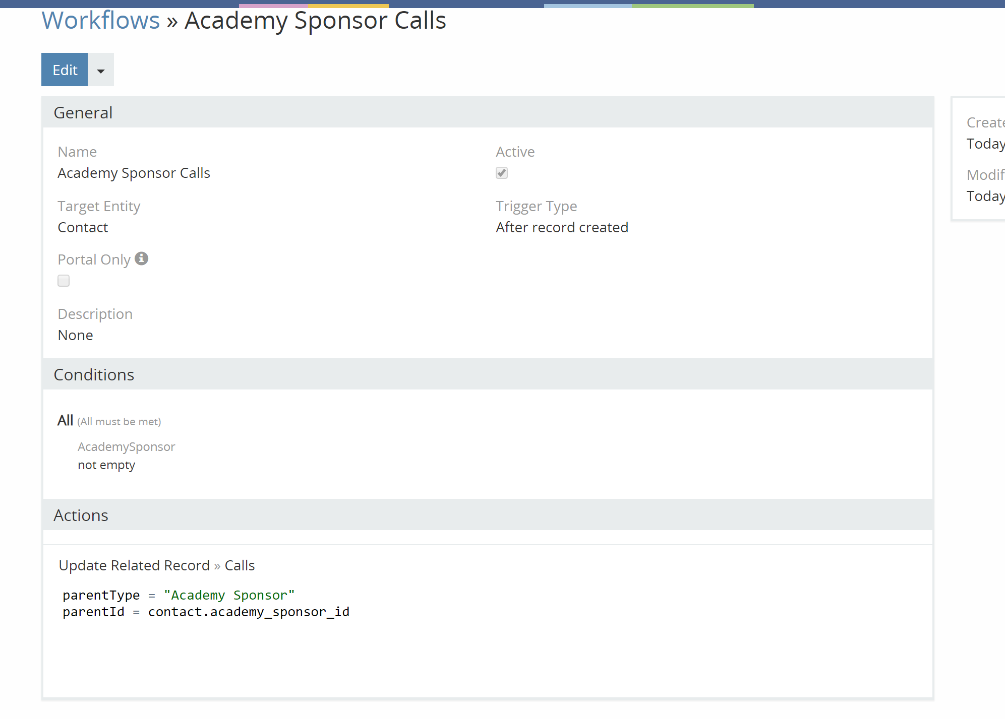Click the Academy Sponsor Calls name value
Viewport: 1005px width, 719px height.
[134, 173]
